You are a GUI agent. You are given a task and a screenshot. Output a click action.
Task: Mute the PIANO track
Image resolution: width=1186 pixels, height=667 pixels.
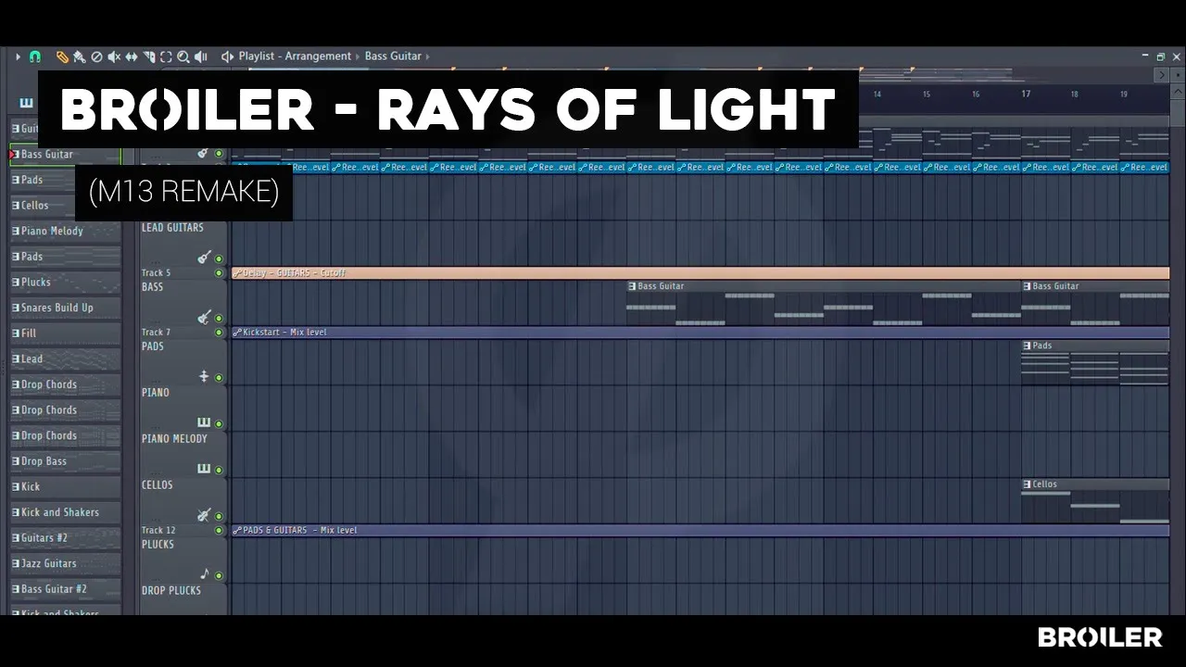tap(219, 424)
